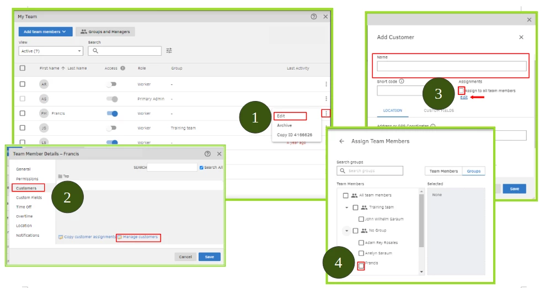Go back arrow in Assign Team Members

click(x=341, y=141)
